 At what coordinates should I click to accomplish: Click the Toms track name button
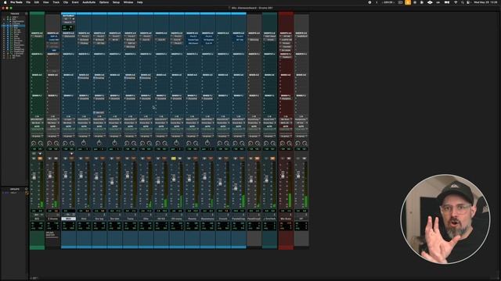coord(131,219)
